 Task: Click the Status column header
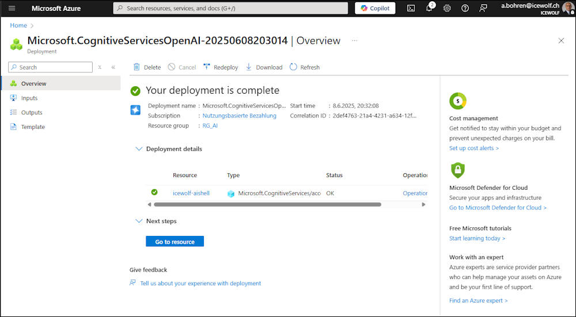(x=334, y=175)
